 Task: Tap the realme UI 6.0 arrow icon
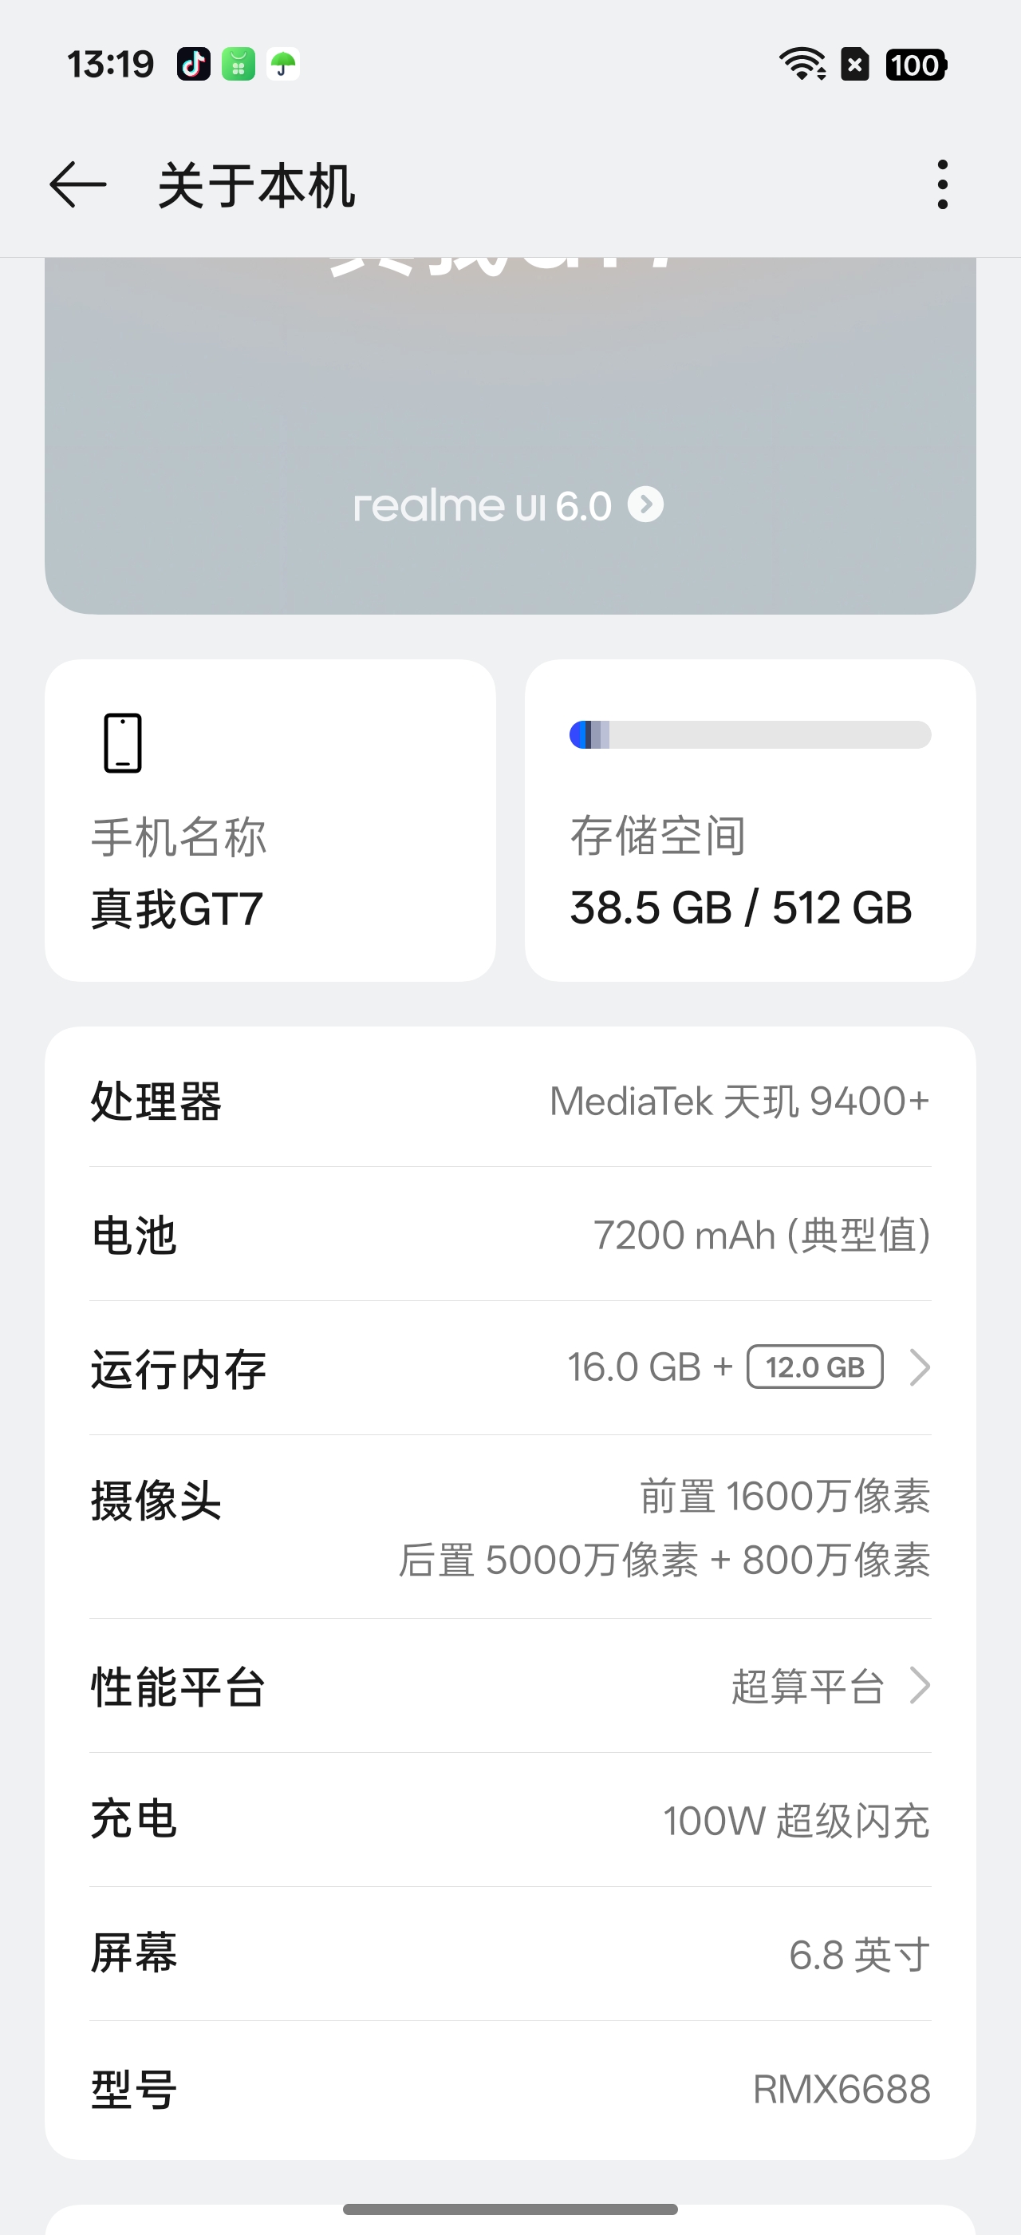pyautogui.click(x=646, y=504)
